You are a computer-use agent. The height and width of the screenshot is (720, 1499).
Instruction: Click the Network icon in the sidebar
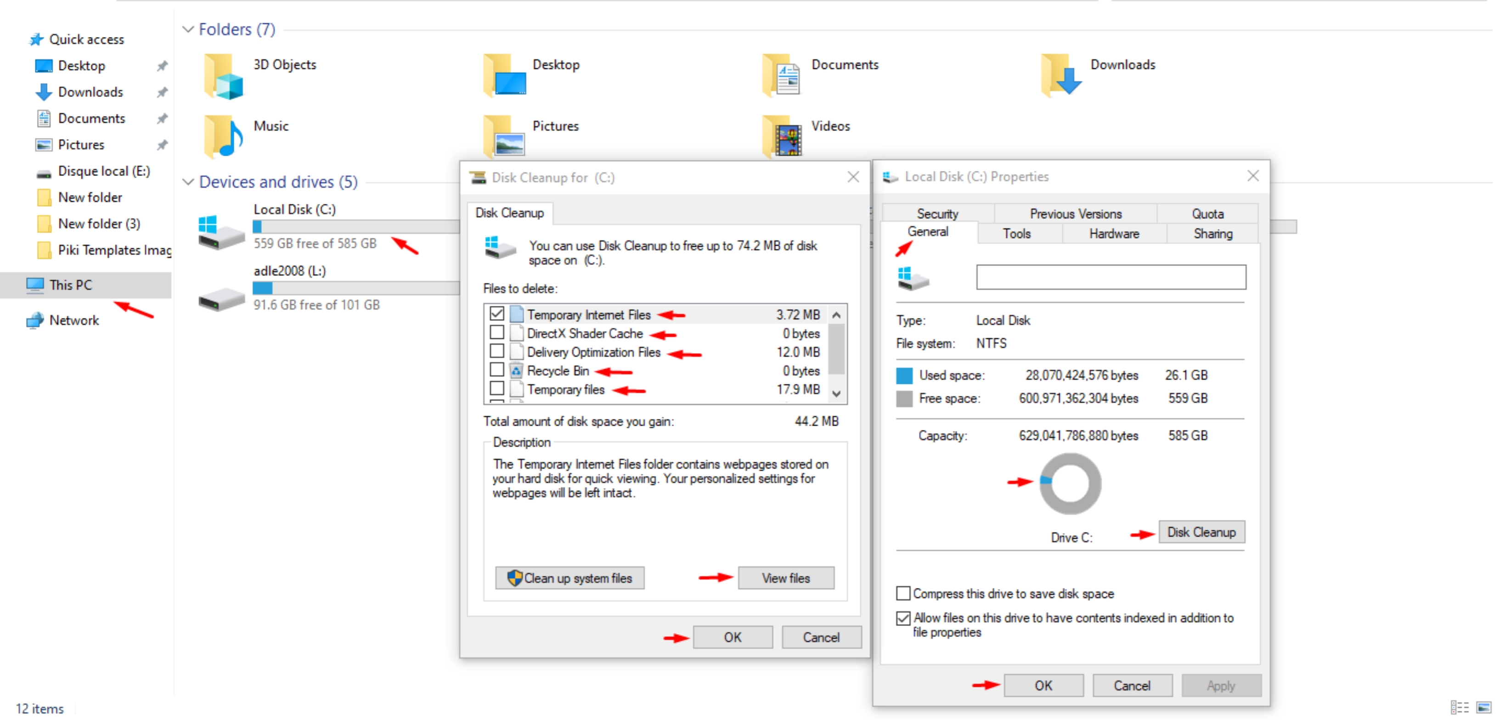[35, 320]
